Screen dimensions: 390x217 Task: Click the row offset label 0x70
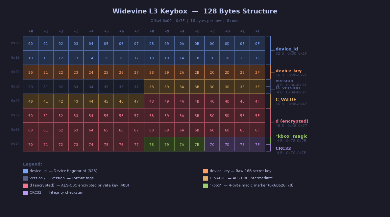pyautogui.click(x=15, y=144)
